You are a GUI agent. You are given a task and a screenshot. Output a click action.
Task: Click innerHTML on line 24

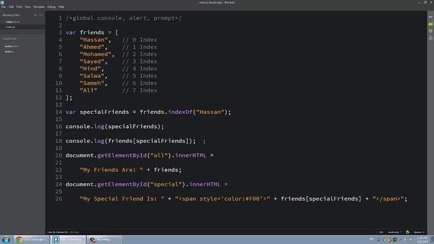(205, 184)
